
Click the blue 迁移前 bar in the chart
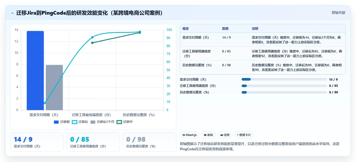35,70
